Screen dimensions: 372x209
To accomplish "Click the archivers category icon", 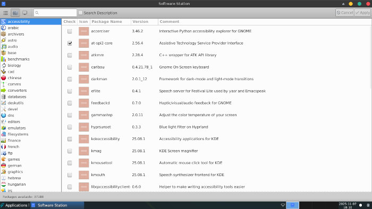I will click(4, 34).
